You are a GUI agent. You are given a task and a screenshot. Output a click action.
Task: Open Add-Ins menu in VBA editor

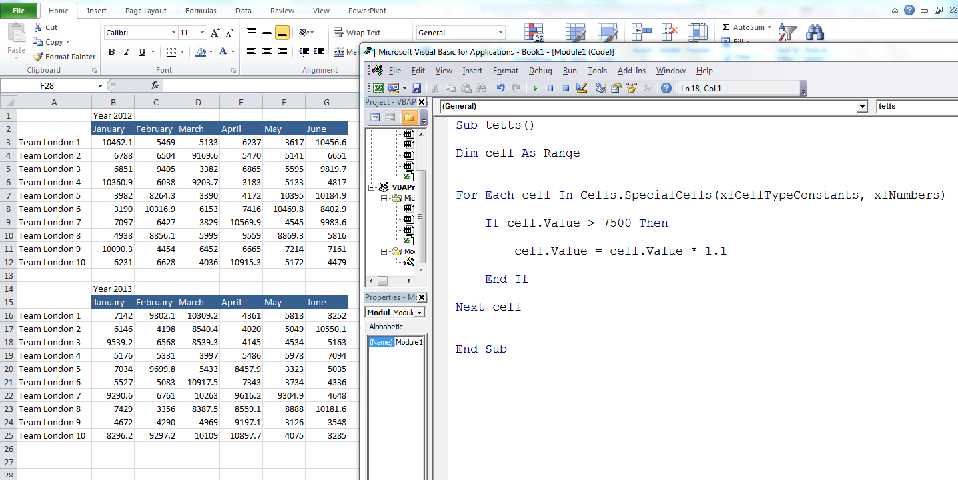(x=632, y=71)
